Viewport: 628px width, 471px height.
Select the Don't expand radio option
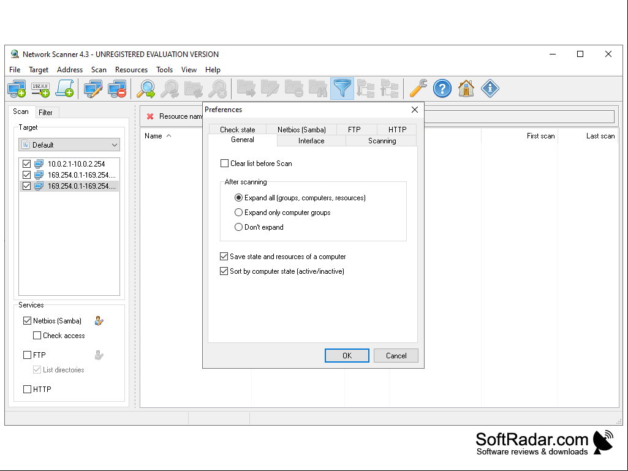238,227
